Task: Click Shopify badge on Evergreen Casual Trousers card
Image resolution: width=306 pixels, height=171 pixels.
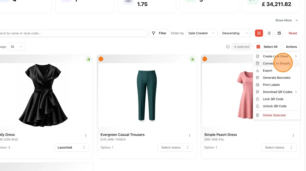Action: 192,59
